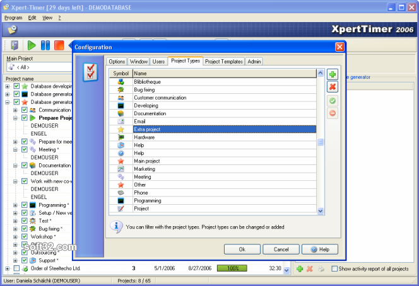Delete project type with red X icon
419x286 pixels.
coord(333,87)
